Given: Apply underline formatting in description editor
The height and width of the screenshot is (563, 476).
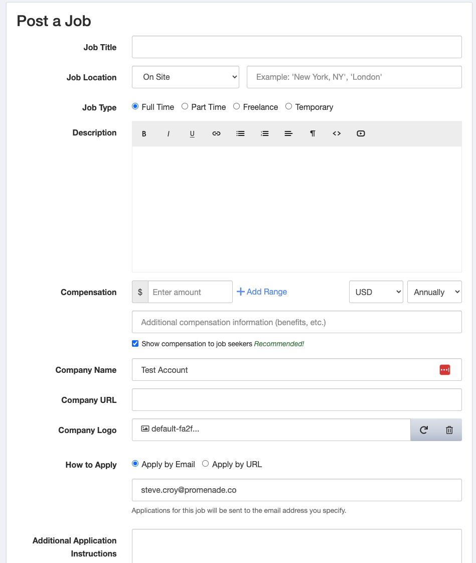Looking at the screenshot, I should (x=192, y=133).
